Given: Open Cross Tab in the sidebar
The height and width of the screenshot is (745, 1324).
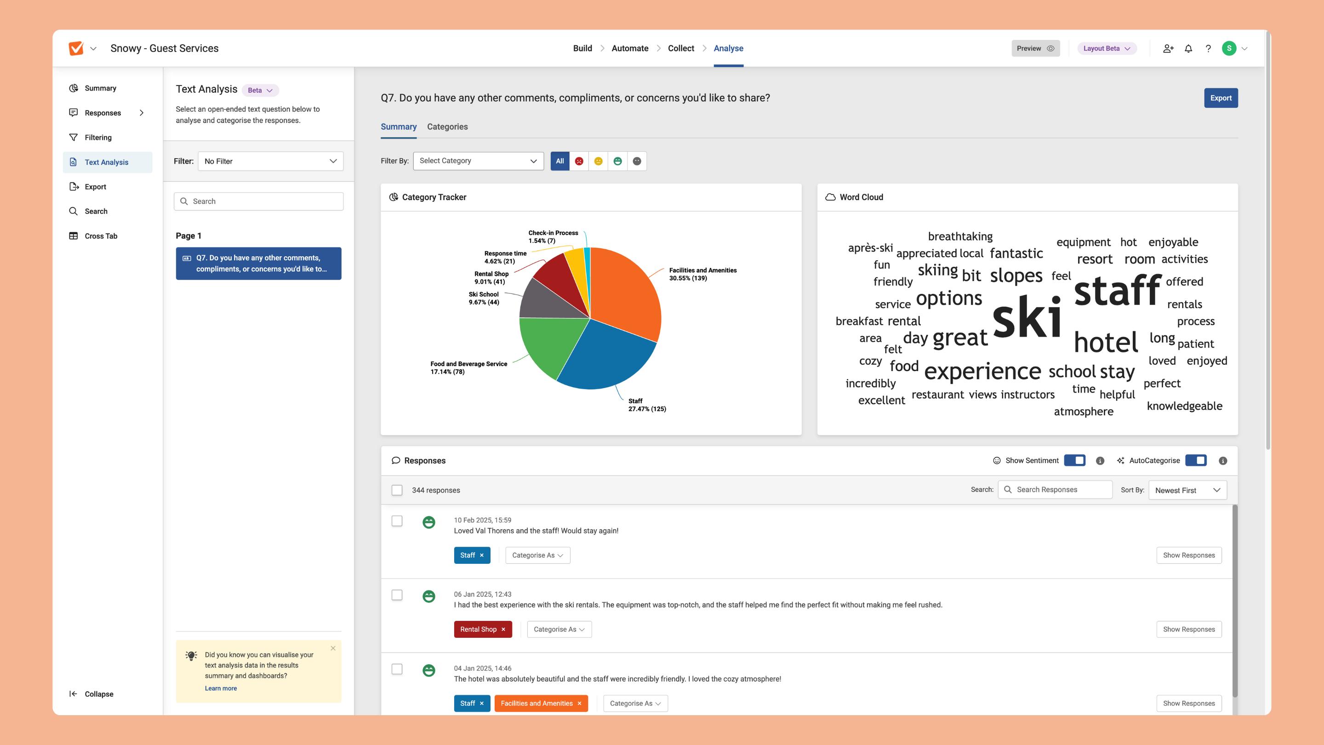Looking at the screenshot, I should (x=101, y=236).
